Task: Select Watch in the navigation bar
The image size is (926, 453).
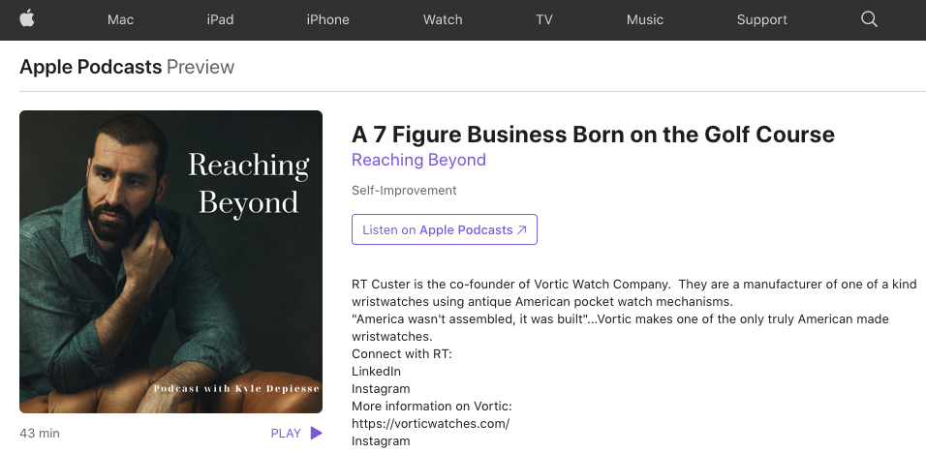Action: point(443,19)
